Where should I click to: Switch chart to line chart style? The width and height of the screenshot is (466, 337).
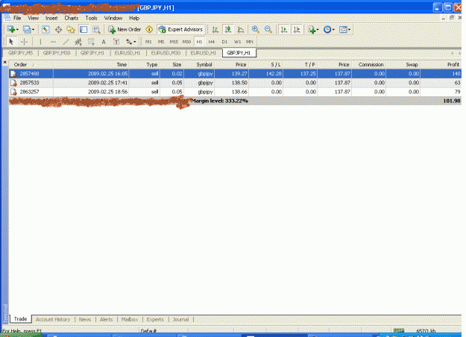pyautogui.click(x=241, y=29)
